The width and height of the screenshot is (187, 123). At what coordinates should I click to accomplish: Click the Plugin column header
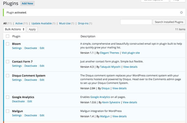tap(16, 36)
